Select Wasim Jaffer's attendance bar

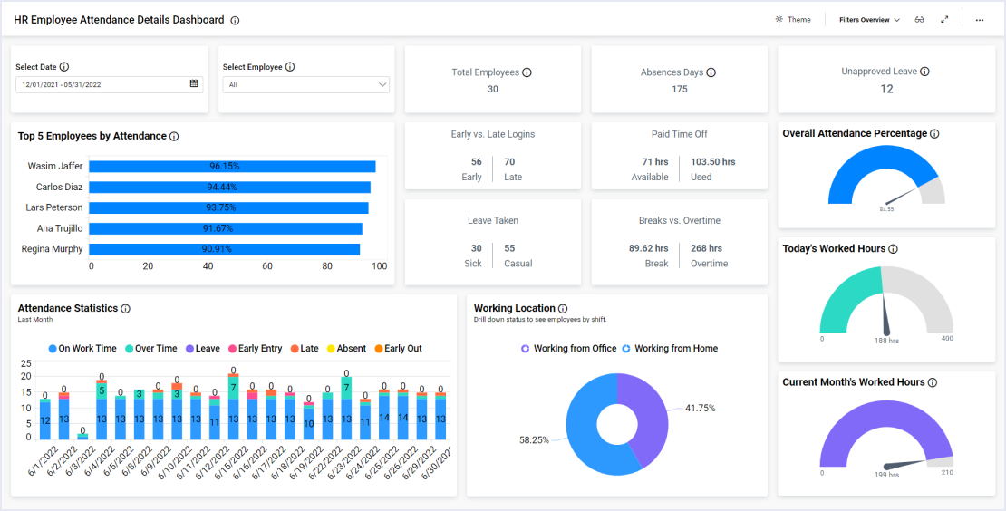232,167
